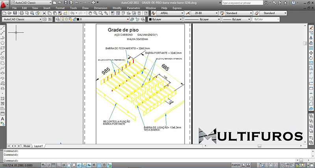The width and height of the screenshot is (315, 168).
Task: Select the Pan hand tool
Action: pos(90,13)
